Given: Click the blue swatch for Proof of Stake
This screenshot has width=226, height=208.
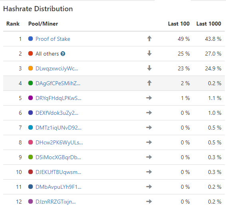Looking at the screenshot, I should tap(31, 39).
